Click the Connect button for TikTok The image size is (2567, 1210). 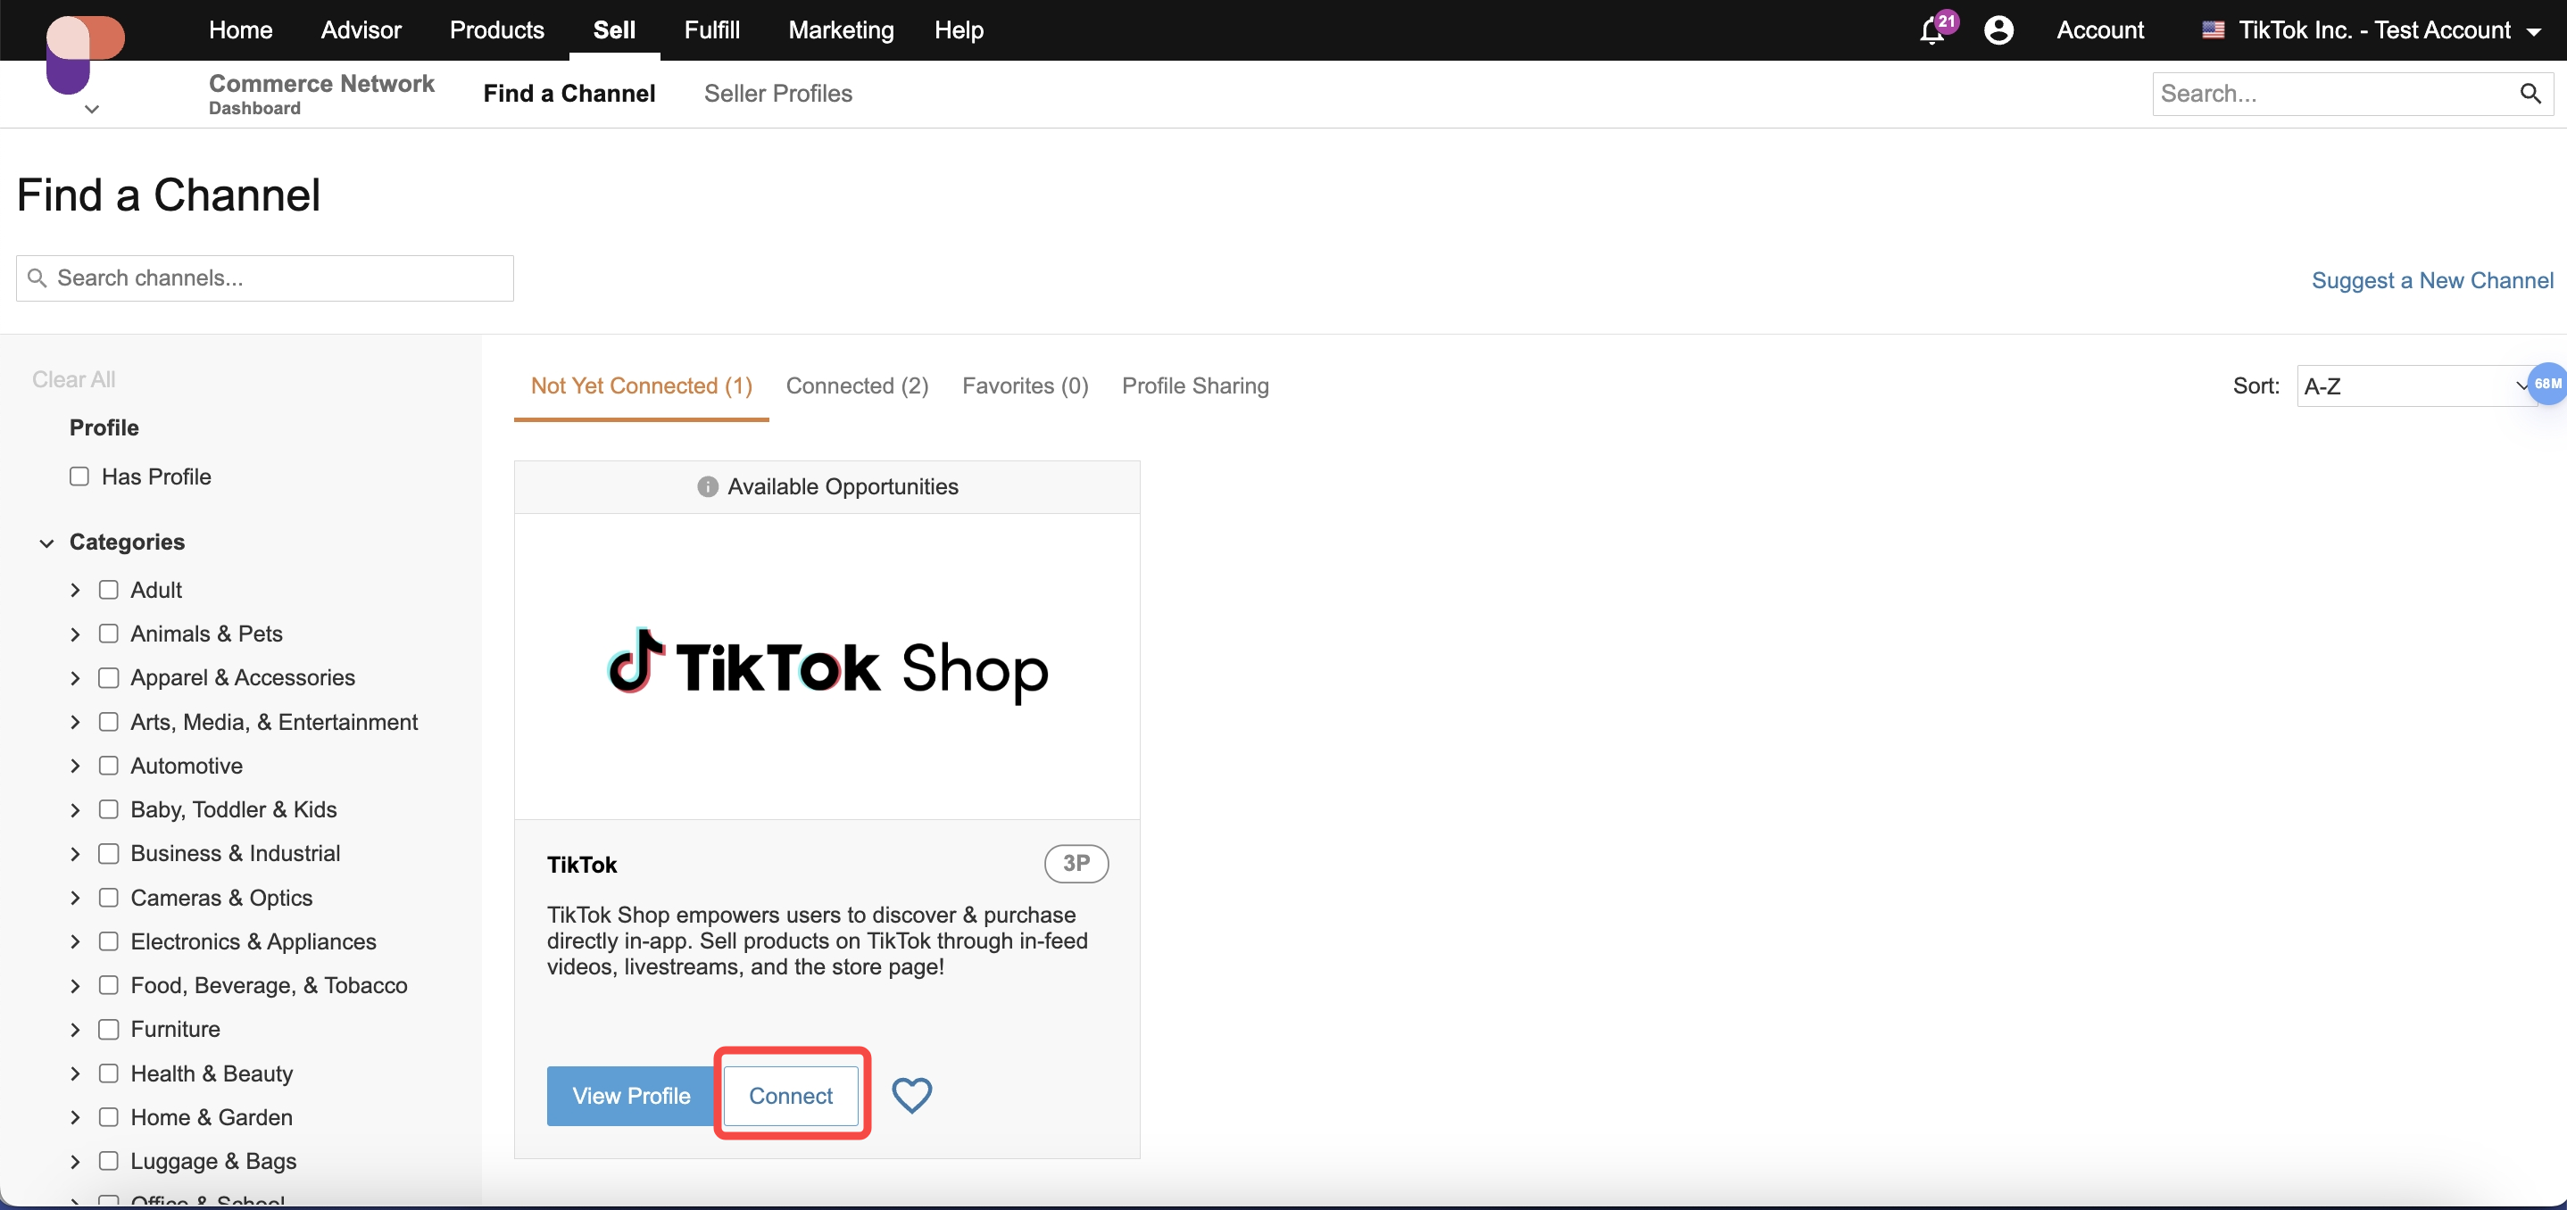(790, 1096)
